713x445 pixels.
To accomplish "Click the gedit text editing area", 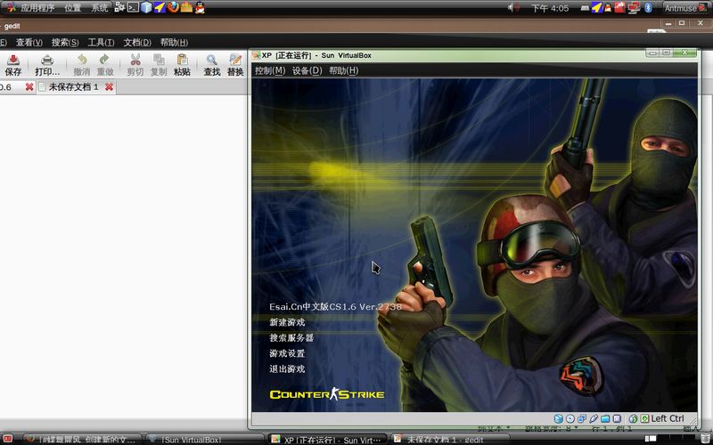I will 123,255.
